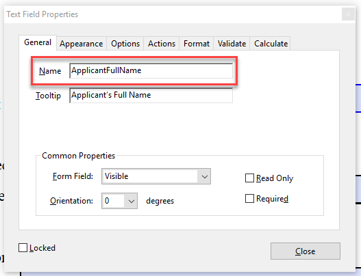
Task: Open the Orientation degrees dropdown
Action: (x=119, y=201)
